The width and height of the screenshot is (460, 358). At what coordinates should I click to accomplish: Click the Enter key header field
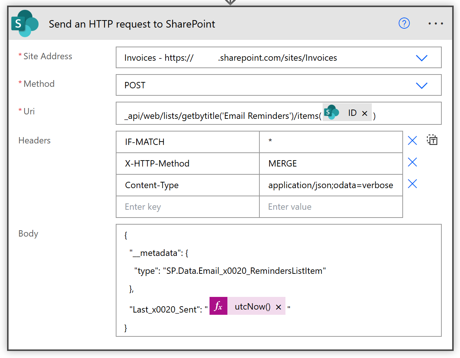(x=188, y=207)
